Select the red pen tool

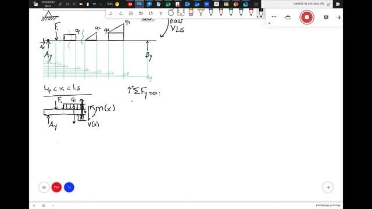[x=251, y=12]
